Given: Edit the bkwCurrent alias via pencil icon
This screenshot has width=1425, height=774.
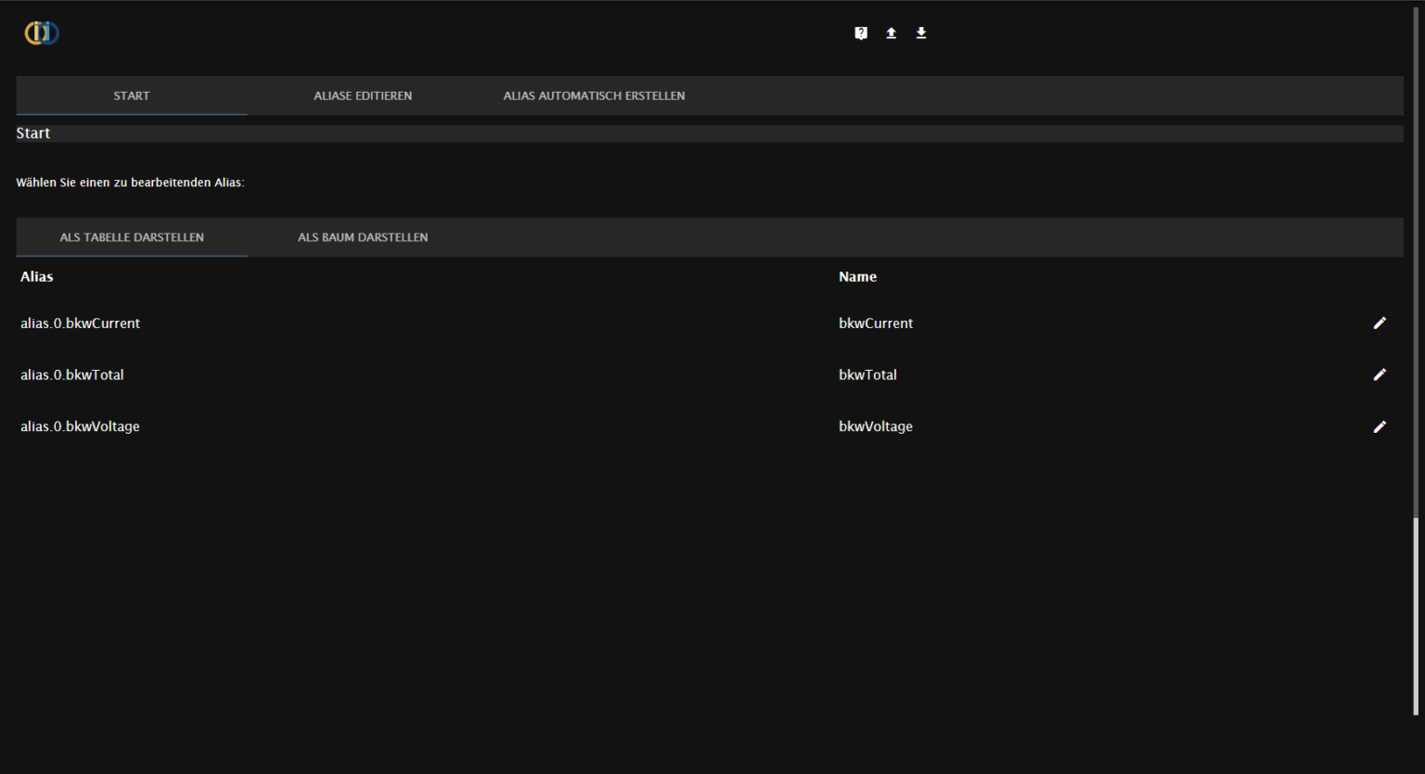Looking at the screenshot, I should (1380, 323).
